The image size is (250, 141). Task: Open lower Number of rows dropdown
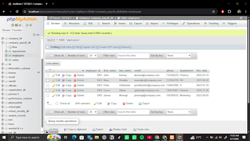93,112
